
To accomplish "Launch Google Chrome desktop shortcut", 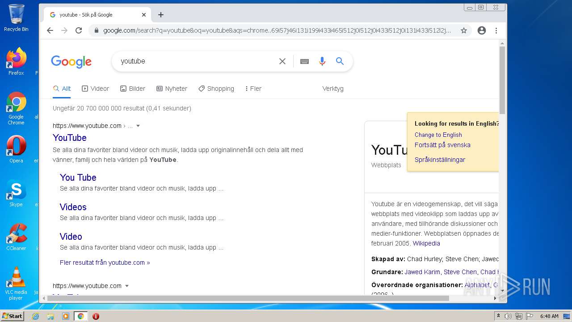I will coord(16,109).
